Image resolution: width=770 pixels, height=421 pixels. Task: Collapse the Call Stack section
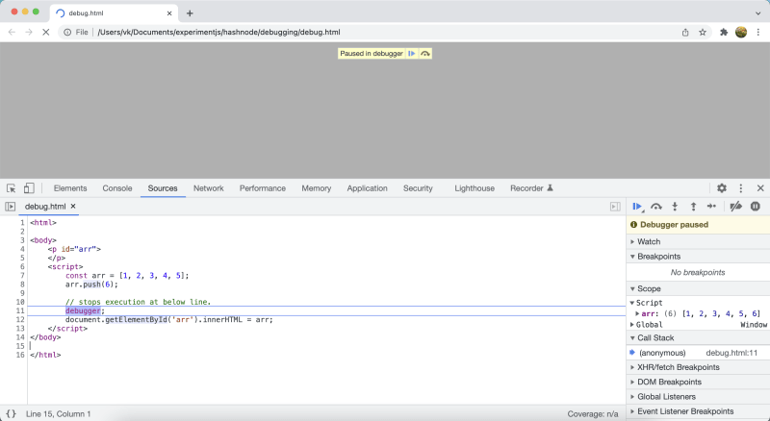[x=698, y=337]
